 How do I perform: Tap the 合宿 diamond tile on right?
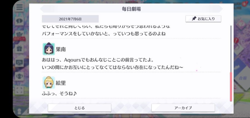pyautogui.click(x=242, y=78)
